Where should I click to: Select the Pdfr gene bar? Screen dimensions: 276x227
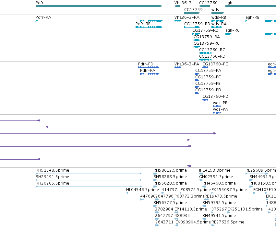coord(99,6)
